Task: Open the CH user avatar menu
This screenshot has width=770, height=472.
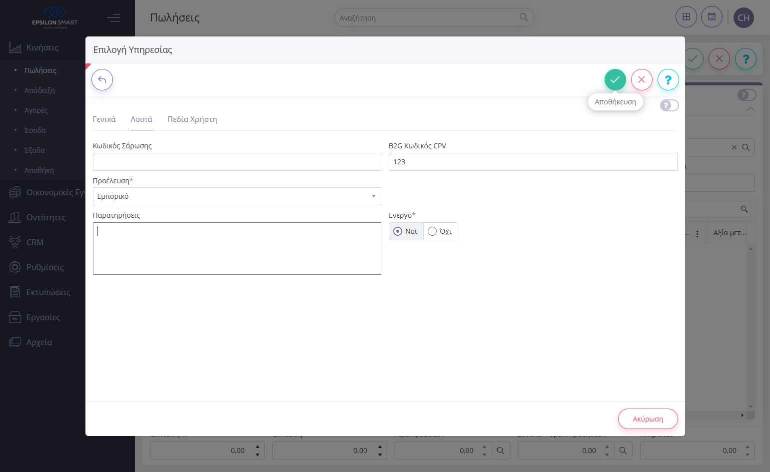Action: coord(744,17)
